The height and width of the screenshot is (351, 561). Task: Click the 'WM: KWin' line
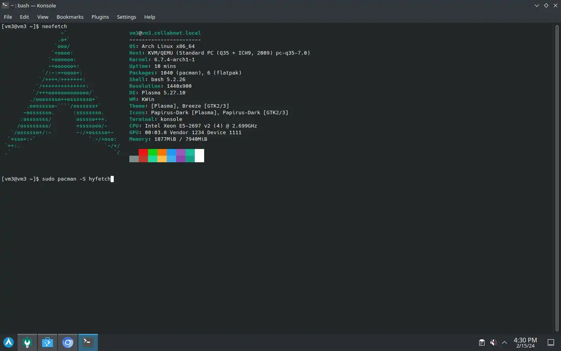tap(142, 99)
